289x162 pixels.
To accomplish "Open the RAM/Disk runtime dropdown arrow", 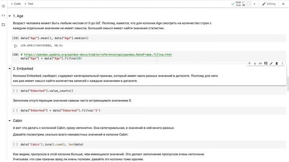I will pos(254,4).
